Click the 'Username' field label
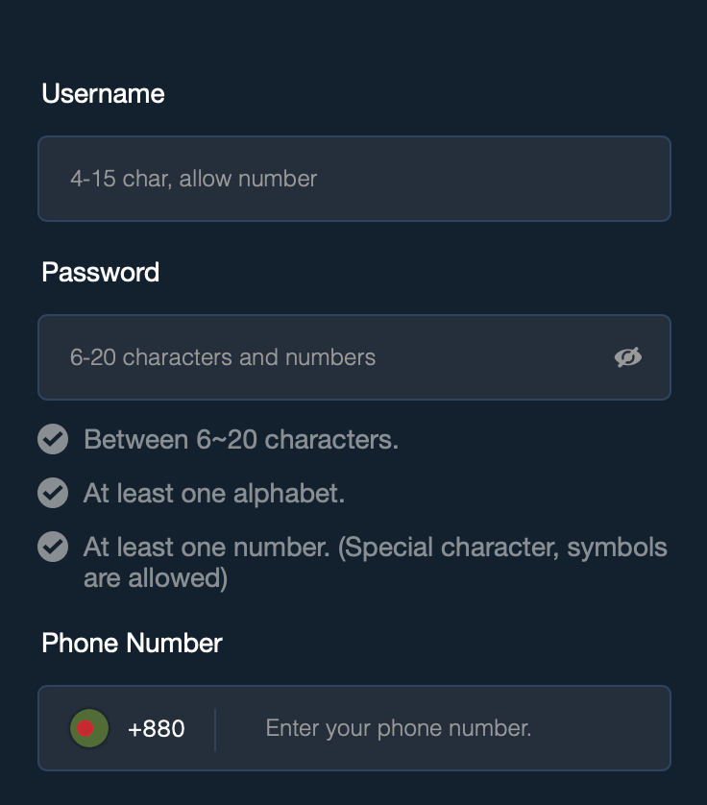Screen dimensions: 707x805 pyautogui.click(x=103, y=94)
